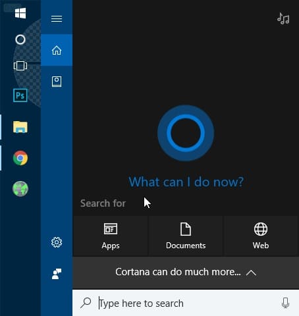Open the Windows Start menu
This screenshot has height=316, width=299.
coord(20,13)
